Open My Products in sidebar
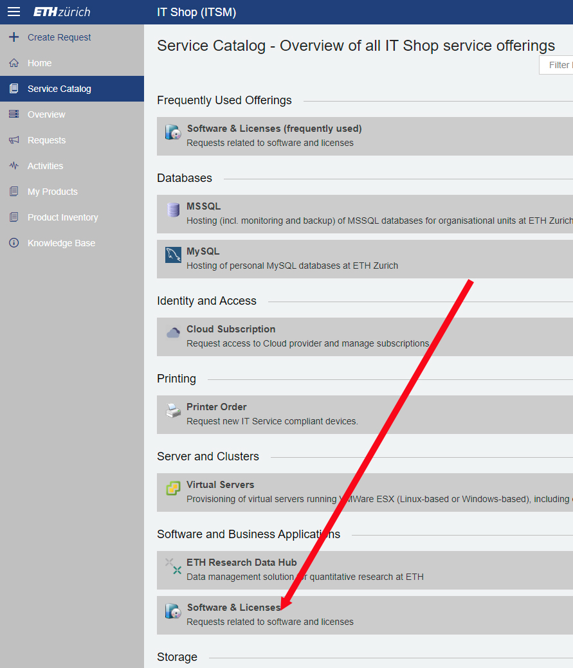Screen dimensions: 573x668 click(x=72, y=192)
